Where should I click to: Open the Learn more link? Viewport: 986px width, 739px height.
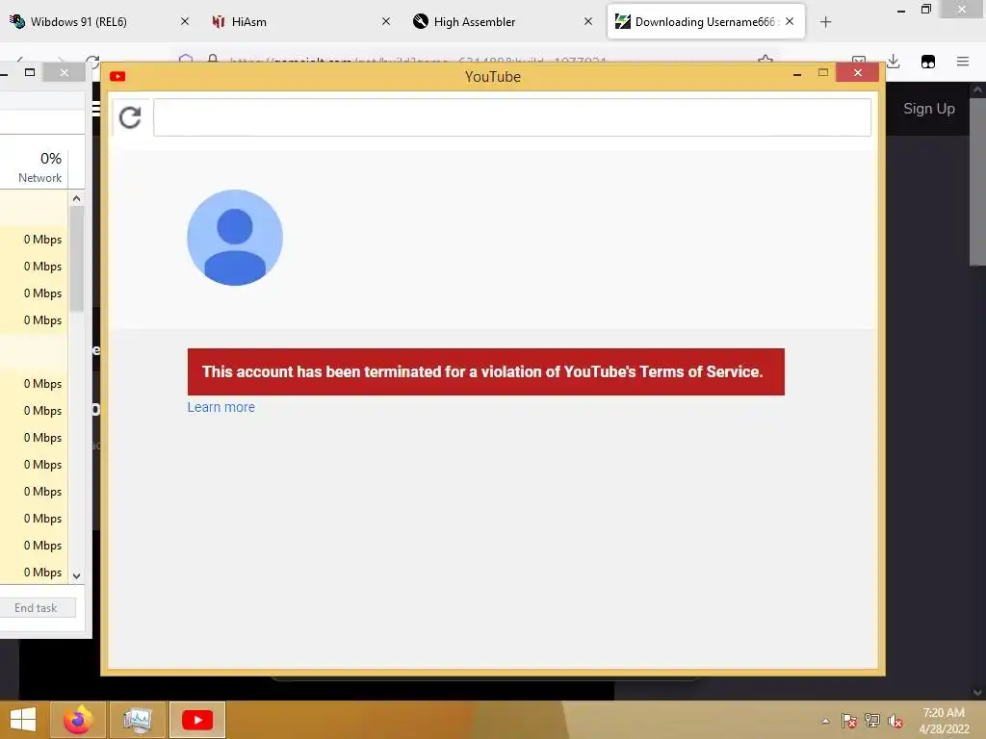click(221, 407)
